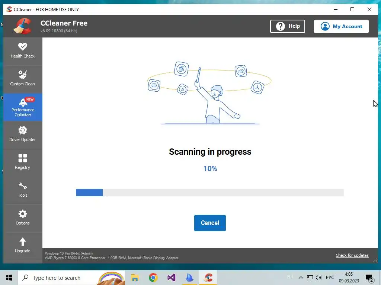Open the Tools section
The height and width of the screenshot is (285, 381).
[x=23, y=191]
